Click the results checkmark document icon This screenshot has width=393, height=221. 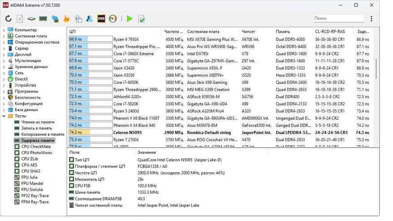pyautogui.click(x=141, y=19)
